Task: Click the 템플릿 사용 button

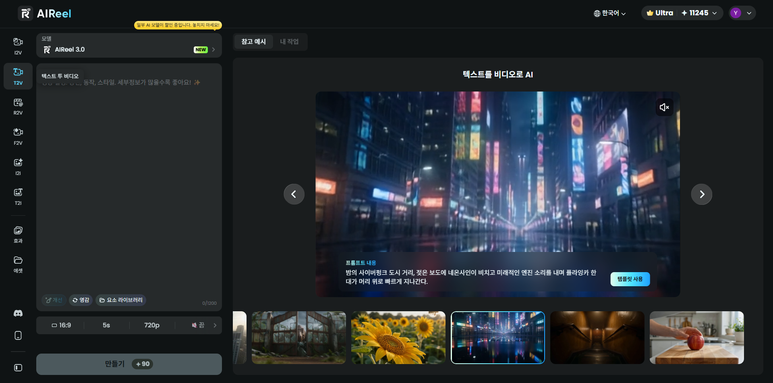Action: click(630, 279)
